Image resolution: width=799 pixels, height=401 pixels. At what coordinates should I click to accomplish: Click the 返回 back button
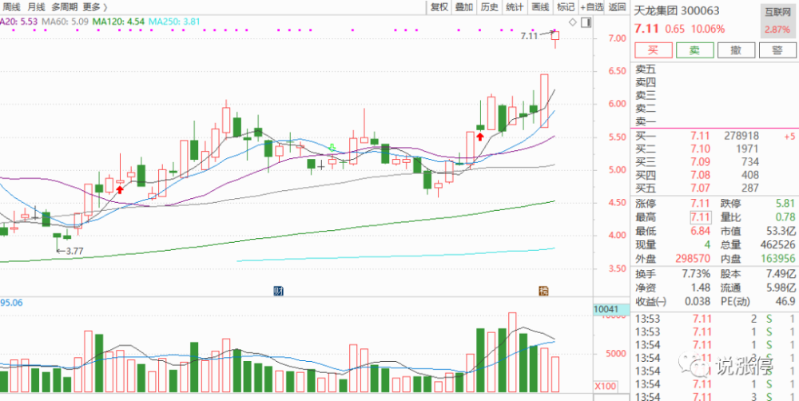617,7
